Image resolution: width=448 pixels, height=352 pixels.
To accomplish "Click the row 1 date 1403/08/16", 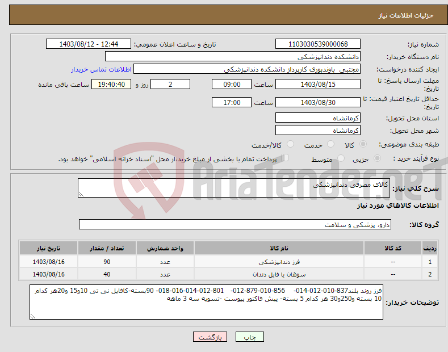I will coord(49,262).
